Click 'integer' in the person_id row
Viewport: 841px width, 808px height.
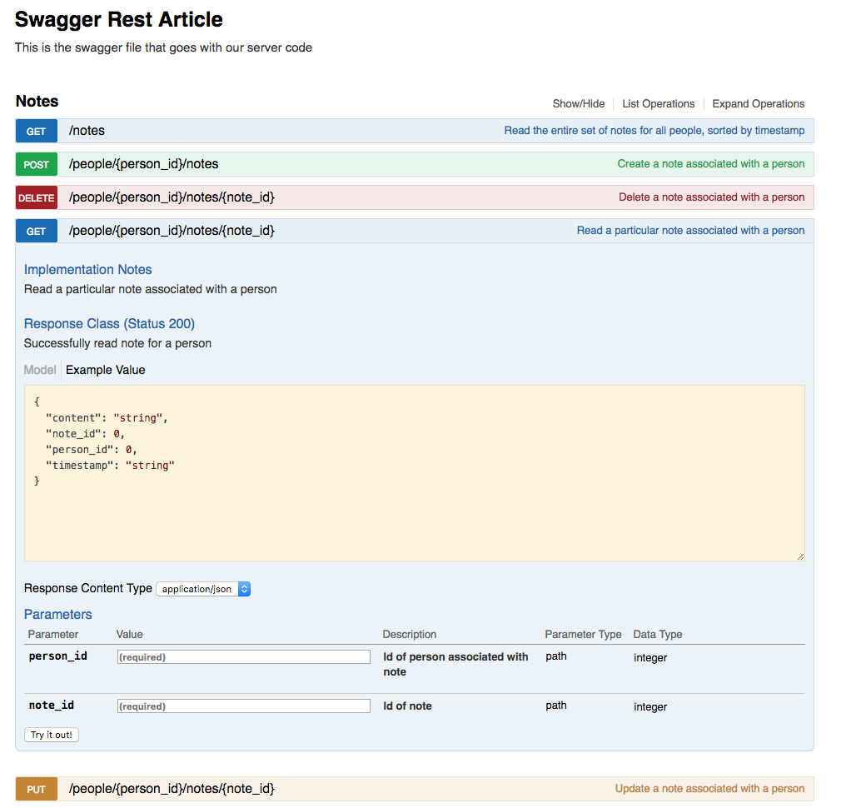650,658
